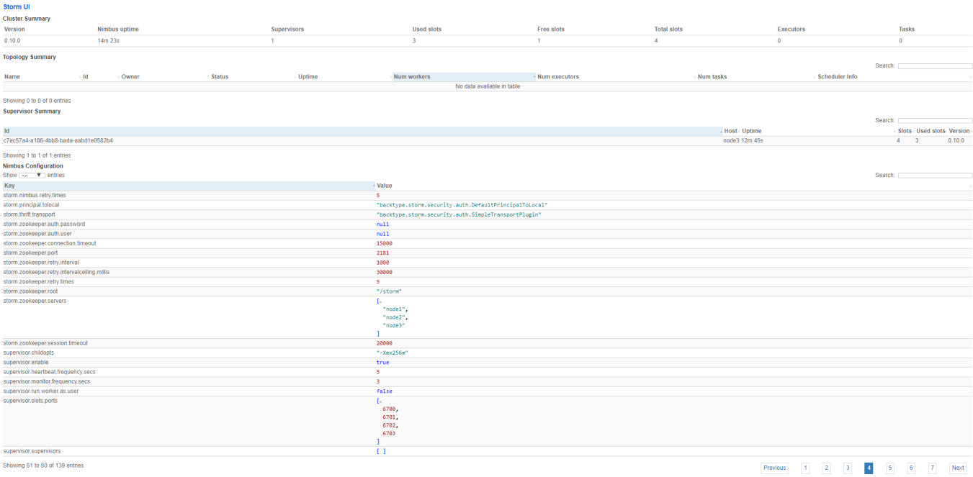Go to the Next page
This screenshot has height=477, width=973.
click(x=958, y=468)
